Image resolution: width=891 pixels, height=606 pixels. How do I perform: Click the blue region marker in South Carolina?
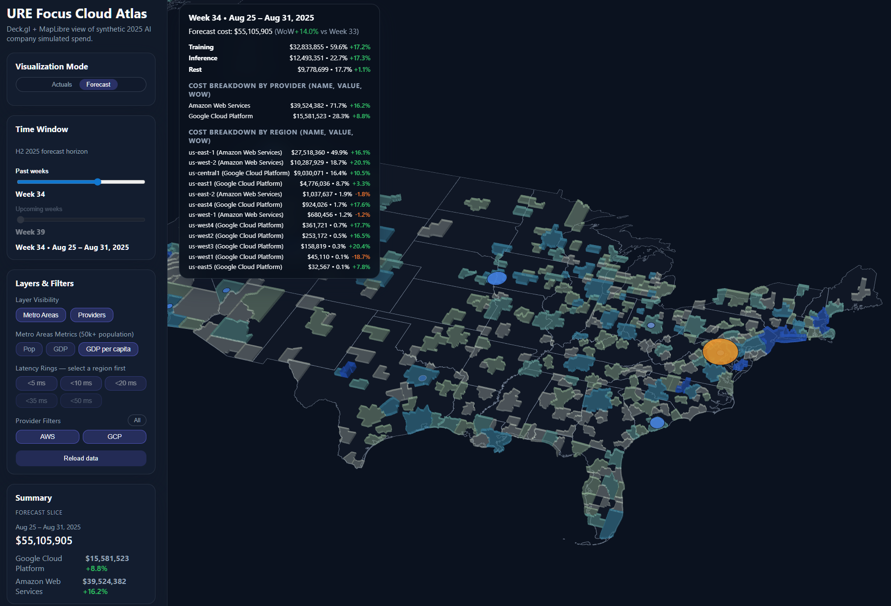(x=657, y=423)
